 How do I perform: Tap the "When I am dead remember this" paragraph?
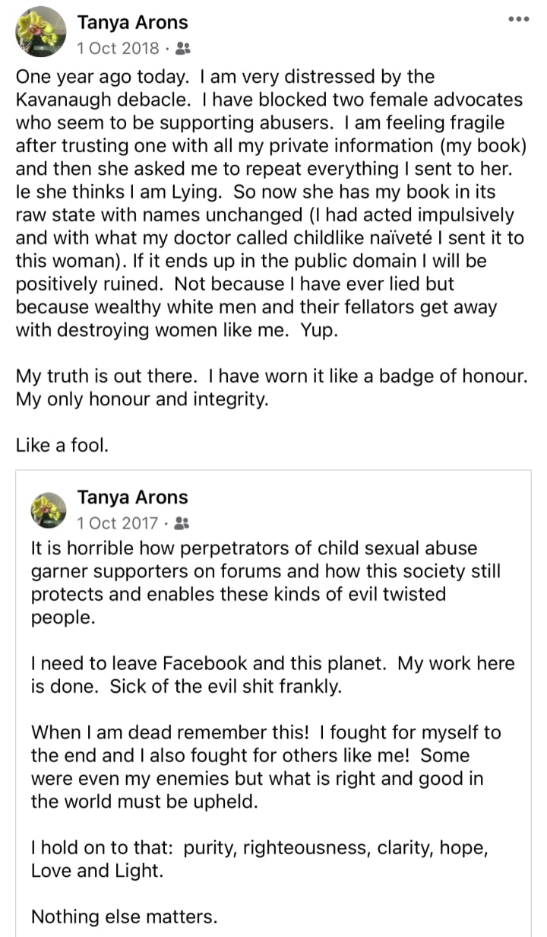coord(266,767)
